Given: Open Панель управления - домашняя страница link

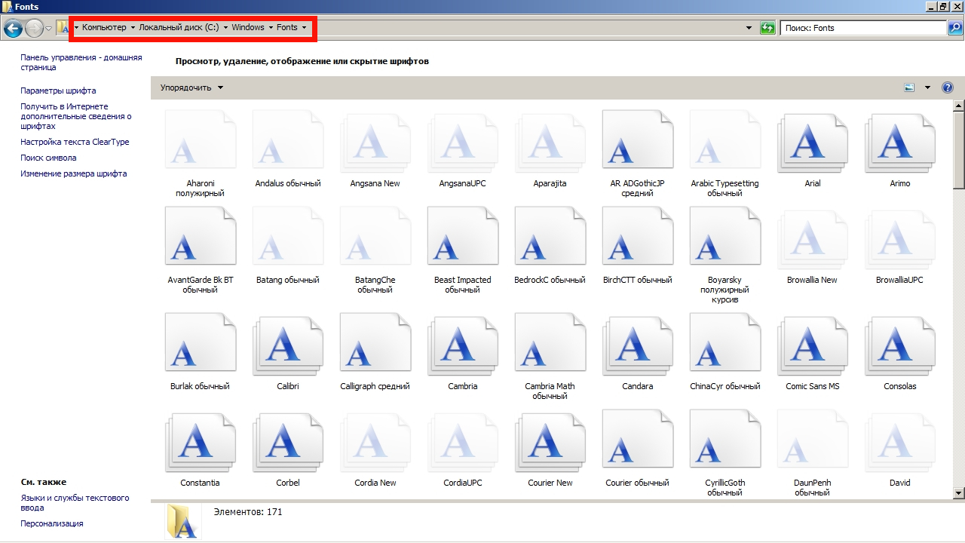Looking at the screenshot, I should click(x=81, y=63).
